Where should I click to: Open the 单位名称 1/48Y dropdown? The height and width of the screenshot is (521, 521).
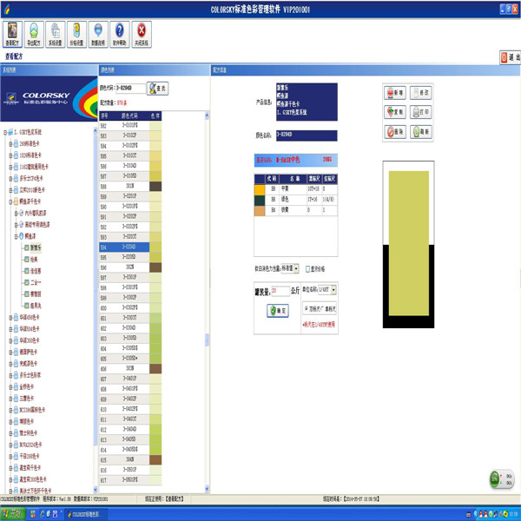click(334, 289)
